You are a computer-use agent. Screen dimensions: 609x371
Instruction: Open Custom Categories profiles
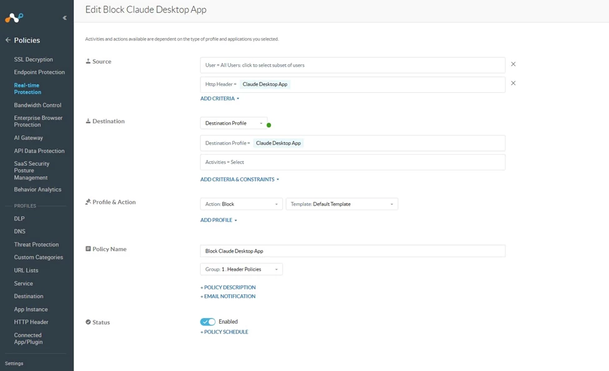click(x=39, y=258)
